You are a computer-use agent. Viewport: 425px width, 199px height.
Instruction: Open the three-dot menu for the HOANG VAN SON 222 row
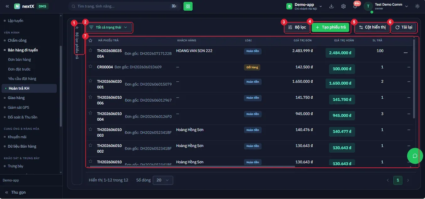[x=406, y=53]
